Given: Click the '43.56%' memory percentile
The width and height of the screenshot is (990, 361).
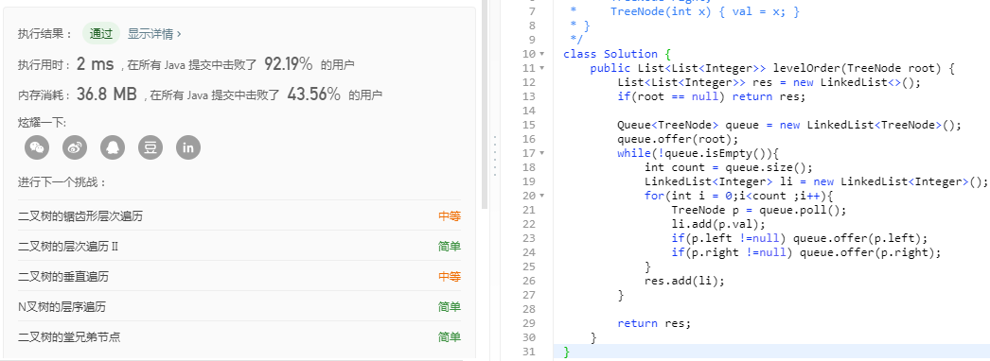Looking at the screenshot, I should point(314,95).
